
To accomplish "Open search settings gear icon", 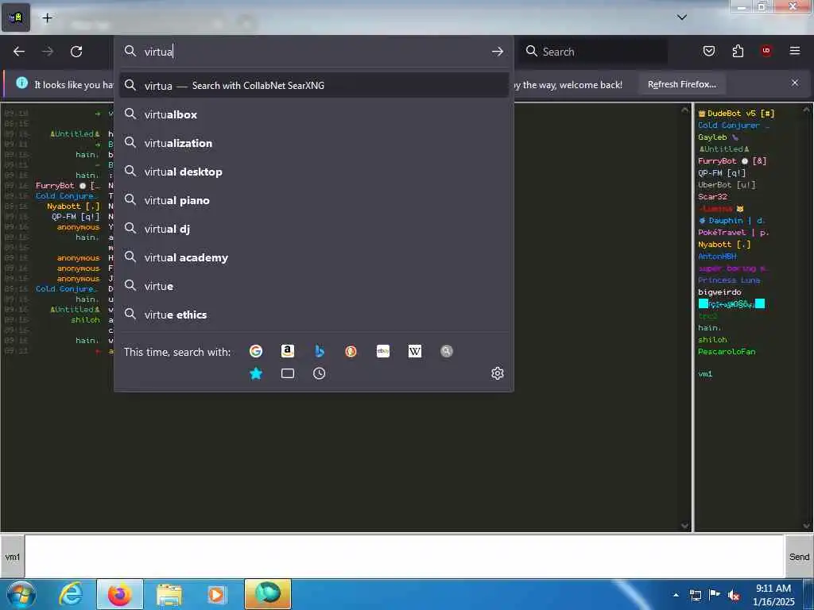I will coord(498,373).
